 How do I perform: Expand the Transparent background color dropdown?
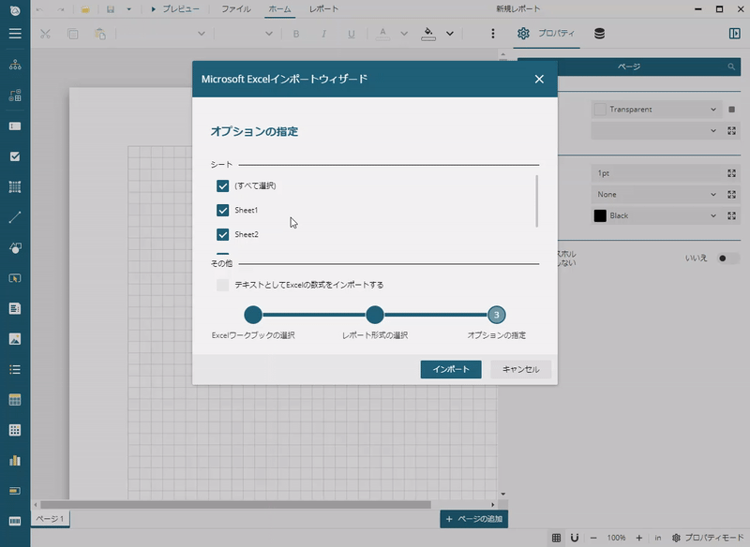pos(713,110)
